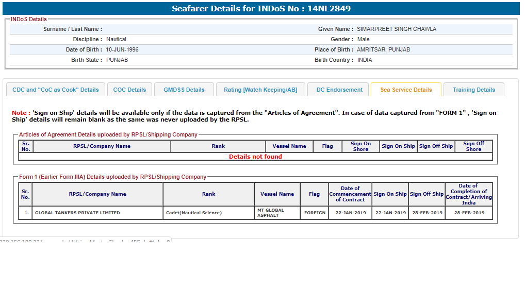The width and height of the screenshot is (525, 308).
Task: Click the 'Details not found' message row
Action: [x=255, y=157]
